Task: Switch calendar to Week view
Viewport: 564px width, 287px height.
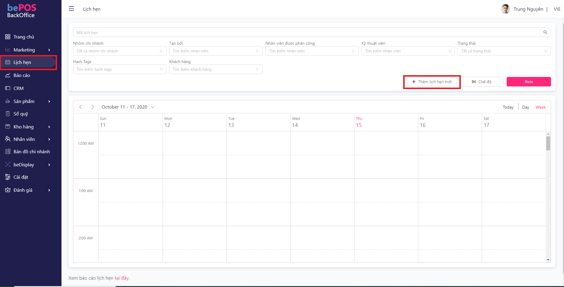Action: pos(540,107)
